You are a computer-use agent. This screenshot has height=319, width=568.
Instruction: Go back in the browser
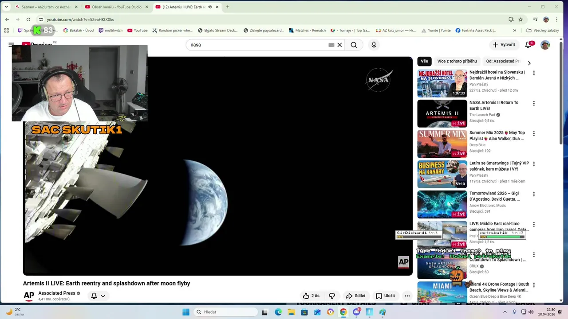pyautogui.click(x=7, y=19)
